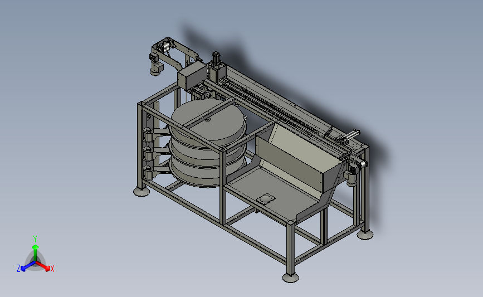
Task: Select the round drain hole in the tray
Action: pyautogui.click(x=265, y=199)
